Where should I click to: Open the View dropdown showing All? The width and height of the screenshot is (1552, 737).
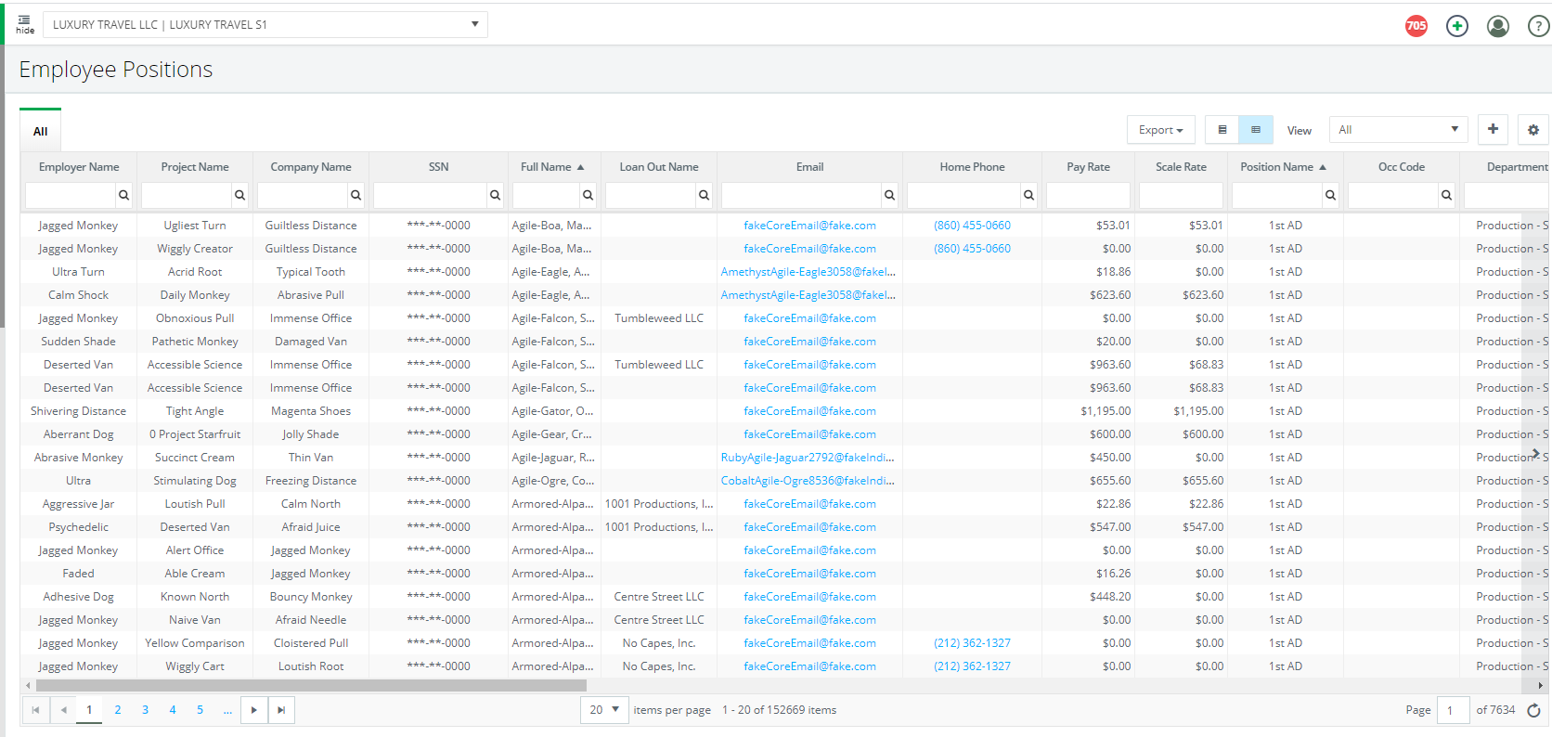[1398, 130]
